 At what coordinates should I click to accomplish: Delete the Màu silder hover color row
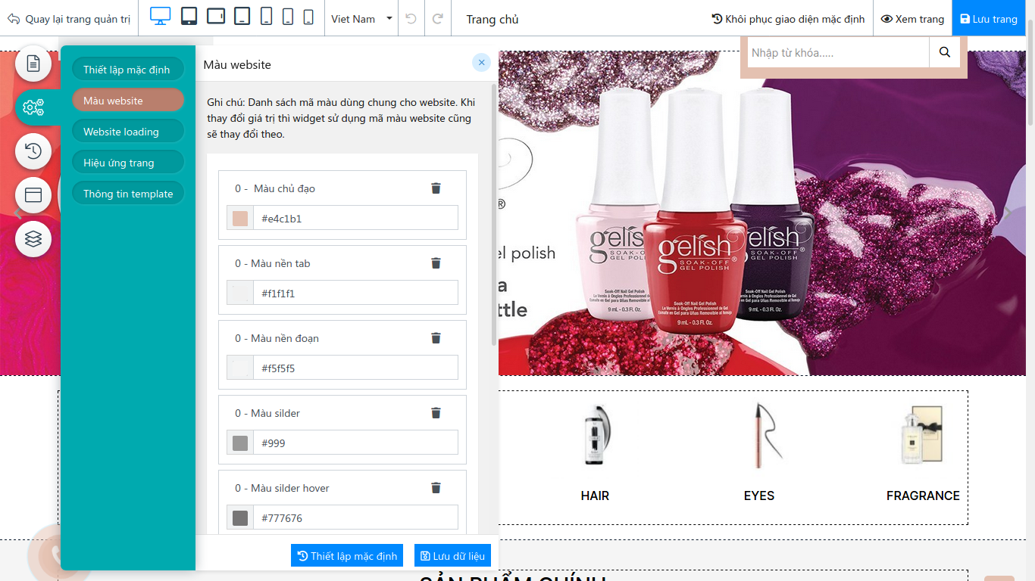[436, 488]
